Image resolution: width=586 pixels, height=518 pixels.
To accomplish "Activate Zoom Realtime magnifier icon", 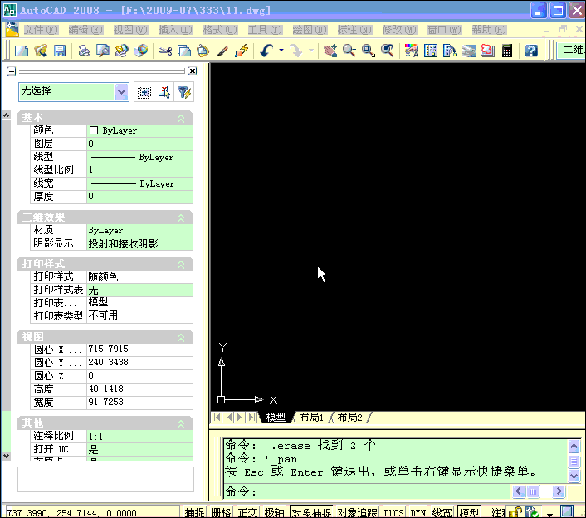I will pos(349,51).
